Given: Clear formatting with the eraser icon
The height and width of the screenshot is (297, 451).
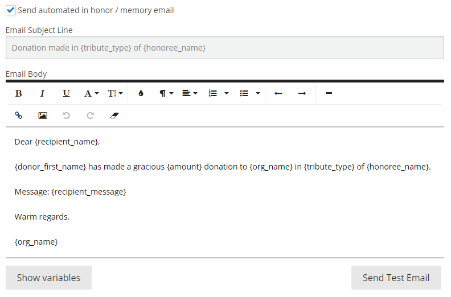Looking at the screenshot, I should tap(114, 115).
